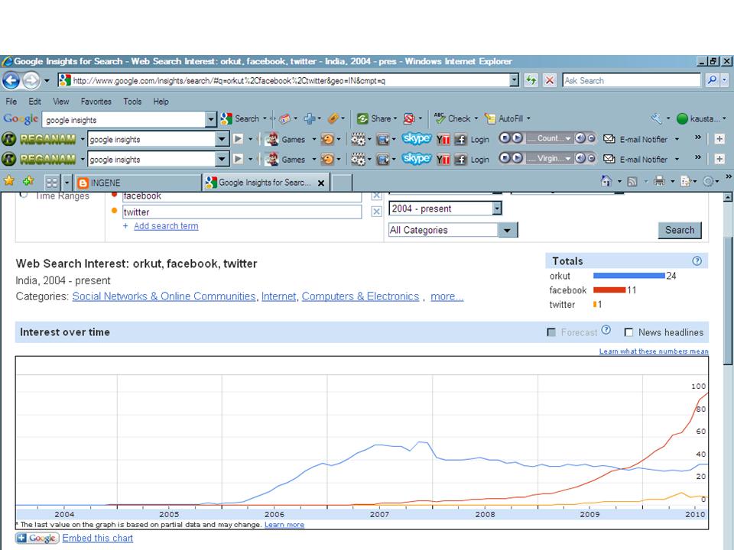Remove the facebook search term with its X
Viewport: 734px width, 550px height.
click(376, 196)
